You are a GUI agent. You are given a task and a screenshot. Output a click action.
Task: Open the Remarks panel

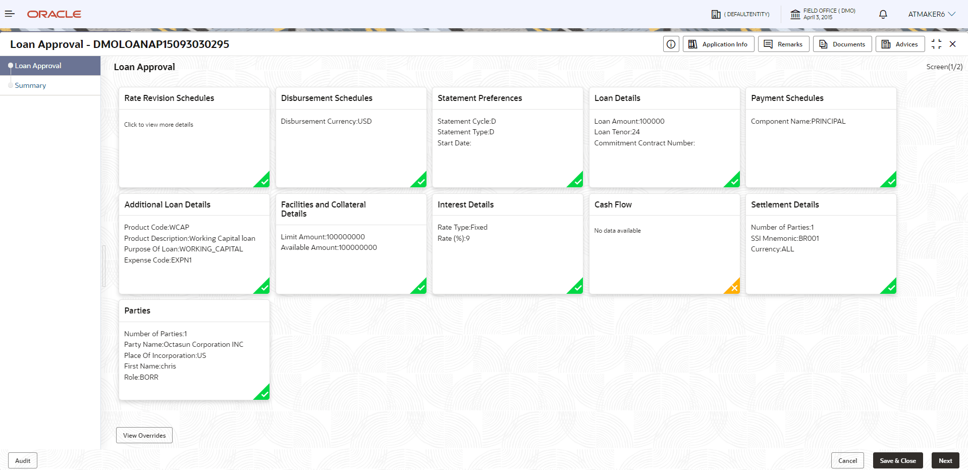point(783,44)
